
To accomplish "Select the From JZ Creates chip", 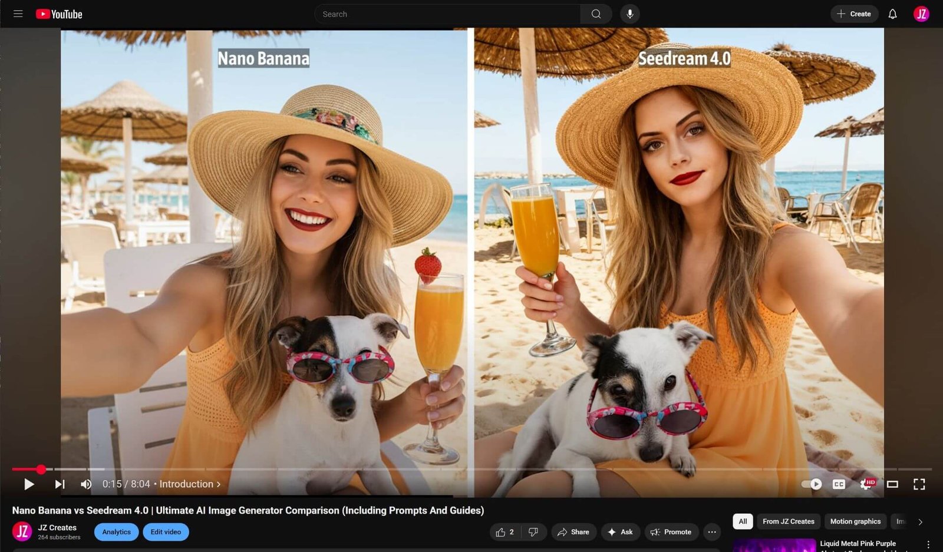I will click(788, 521).
